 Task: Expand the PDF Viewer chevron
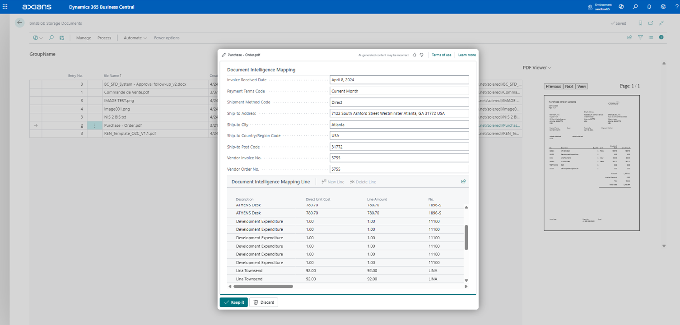point(550,68)
